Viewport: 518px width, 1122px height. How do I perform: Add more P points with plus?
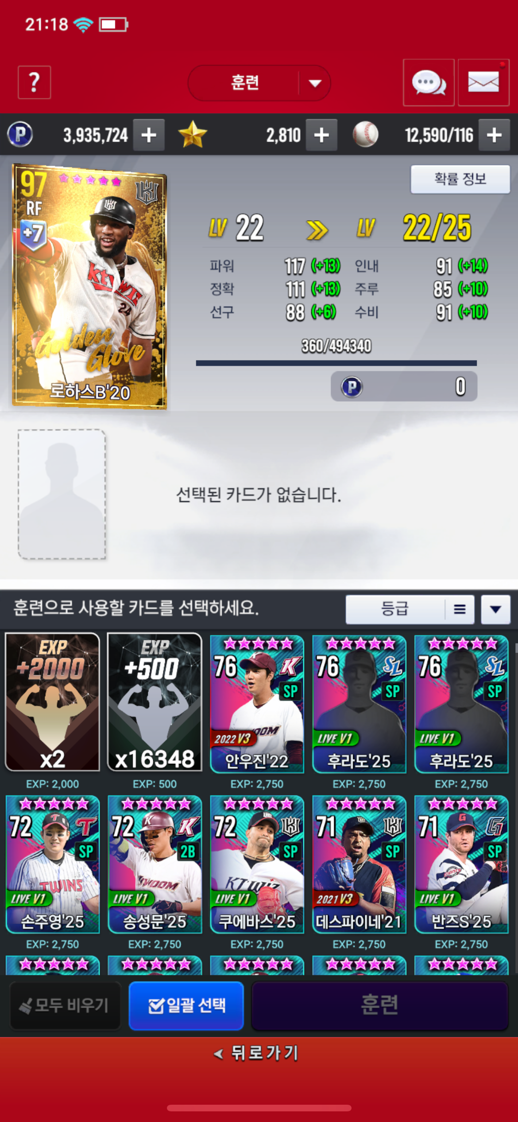(149, 135)
